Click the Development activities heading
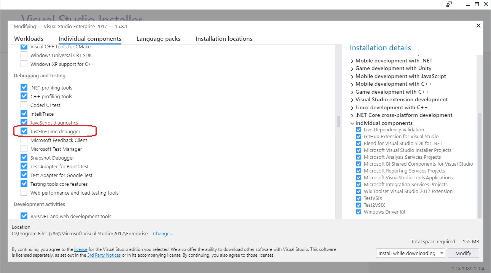491x273 pixels. click(x=39, y=204)
